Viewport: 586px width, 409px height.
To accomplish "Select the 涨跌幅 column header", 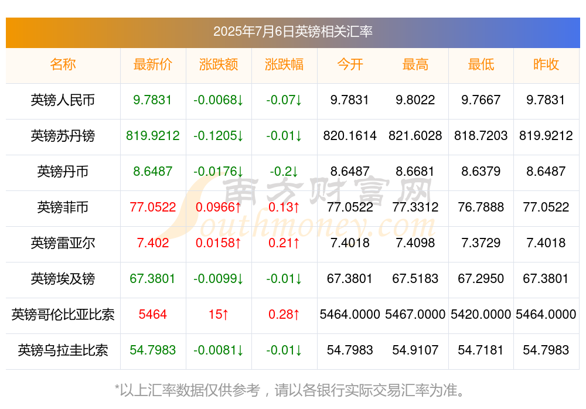I will coord(284,64).
